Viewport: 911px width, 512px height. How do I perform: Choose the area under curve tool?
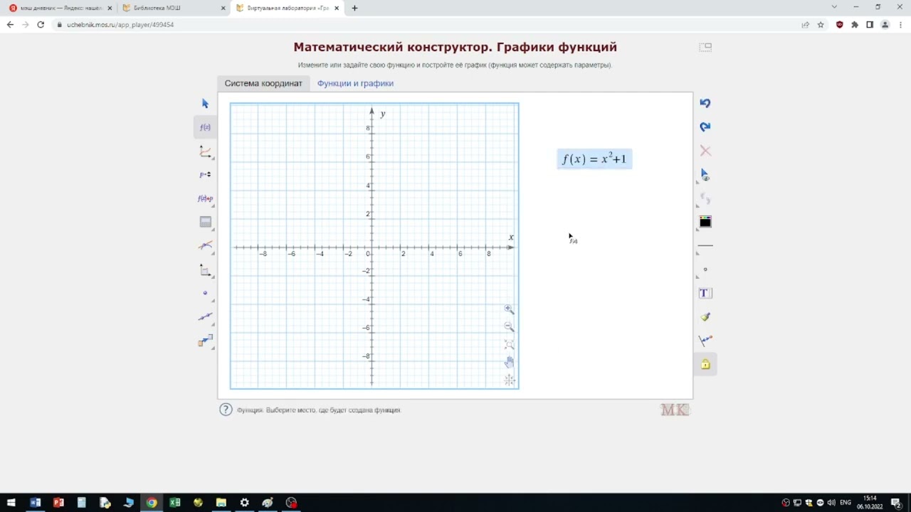pos(206,270)
